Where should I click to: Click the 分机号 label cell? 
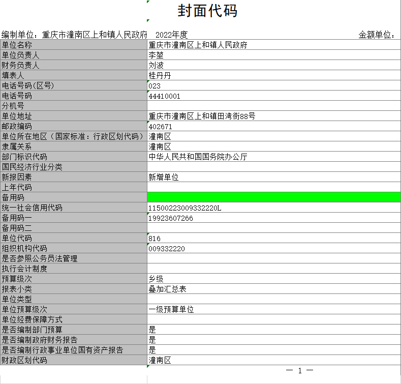point(74,106)
